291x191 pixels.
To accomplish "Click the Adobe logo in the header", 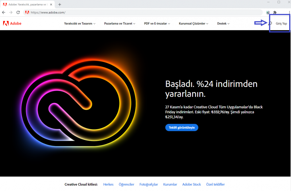I will 12,24.
